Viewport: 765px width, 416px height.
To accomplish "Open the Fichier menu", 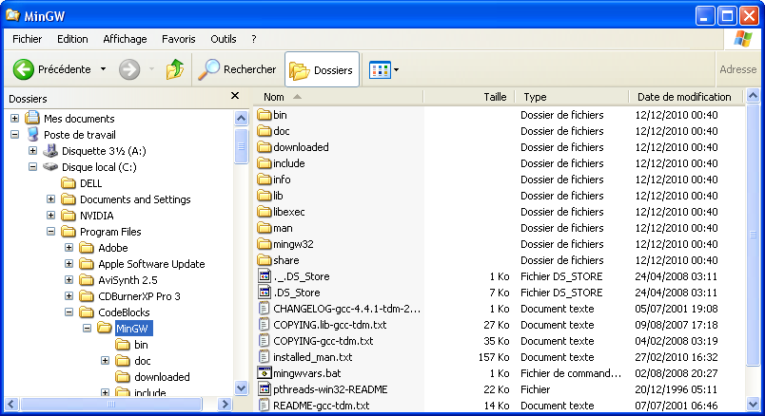I will 28,39.
